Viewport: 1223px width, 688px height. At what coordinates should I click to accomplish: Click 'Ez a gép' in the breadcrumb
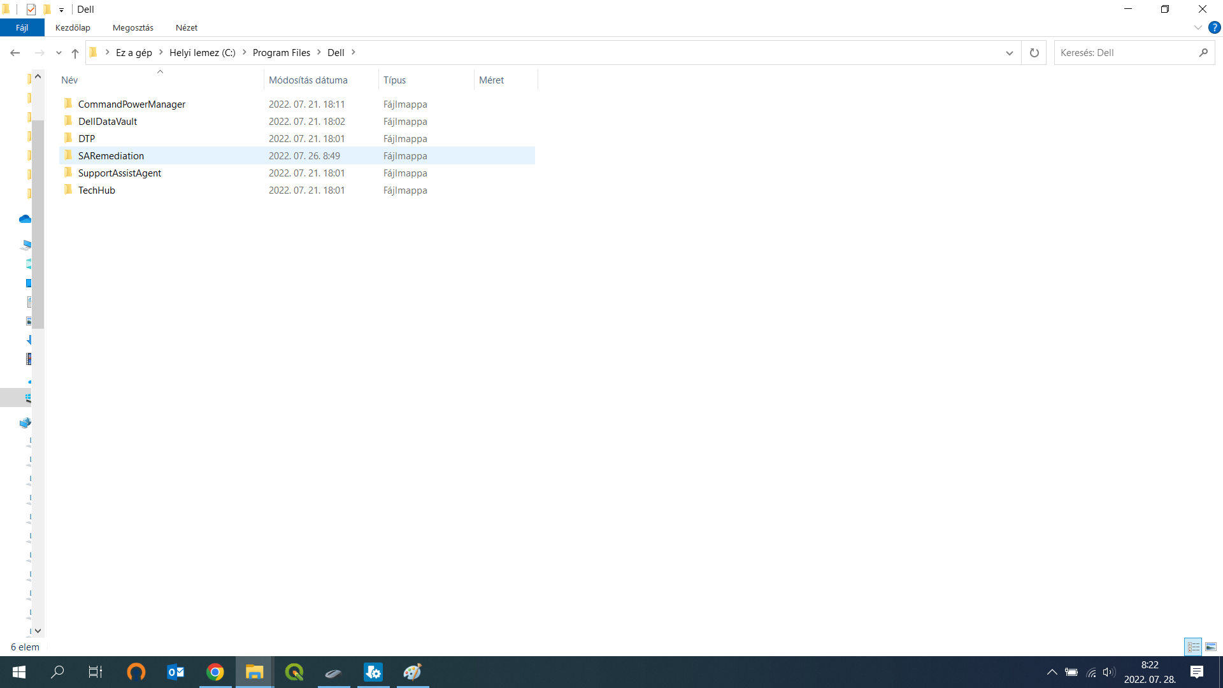(x=134, y=52)
